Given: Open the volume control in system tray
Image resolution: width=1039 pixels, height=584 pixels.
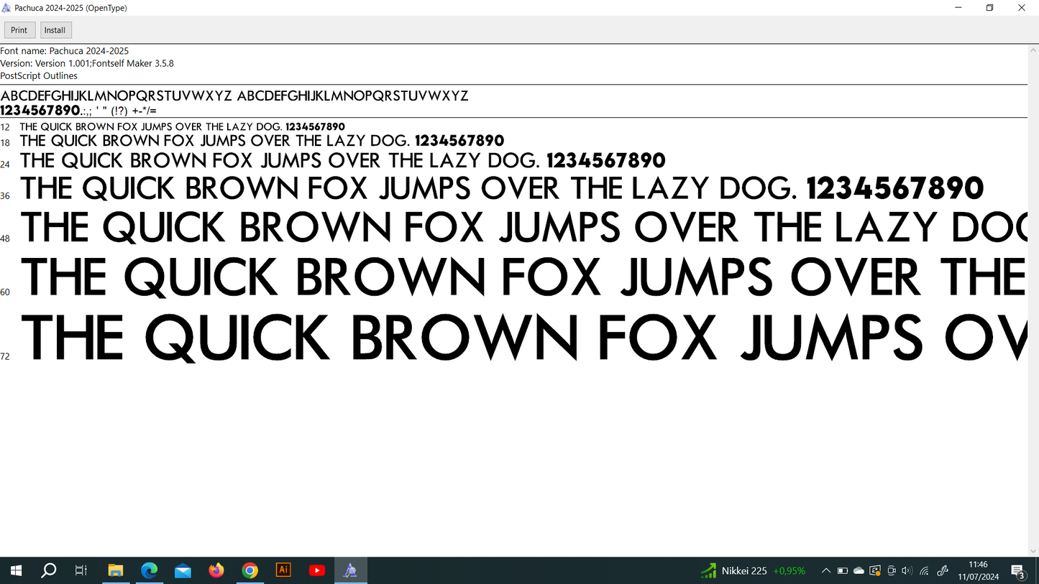Looking at the screenshot, I should point(907,571).
